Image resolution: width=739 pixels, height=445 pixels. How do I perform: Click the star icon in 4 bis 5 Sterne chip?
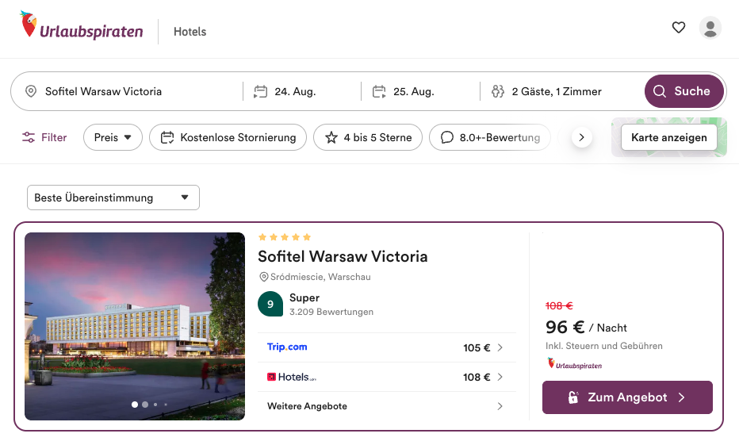click(331, 137)
